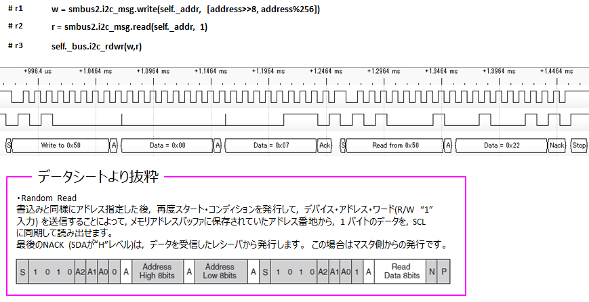Click the 'Address Low 8bits' cell

coord(220,272)
